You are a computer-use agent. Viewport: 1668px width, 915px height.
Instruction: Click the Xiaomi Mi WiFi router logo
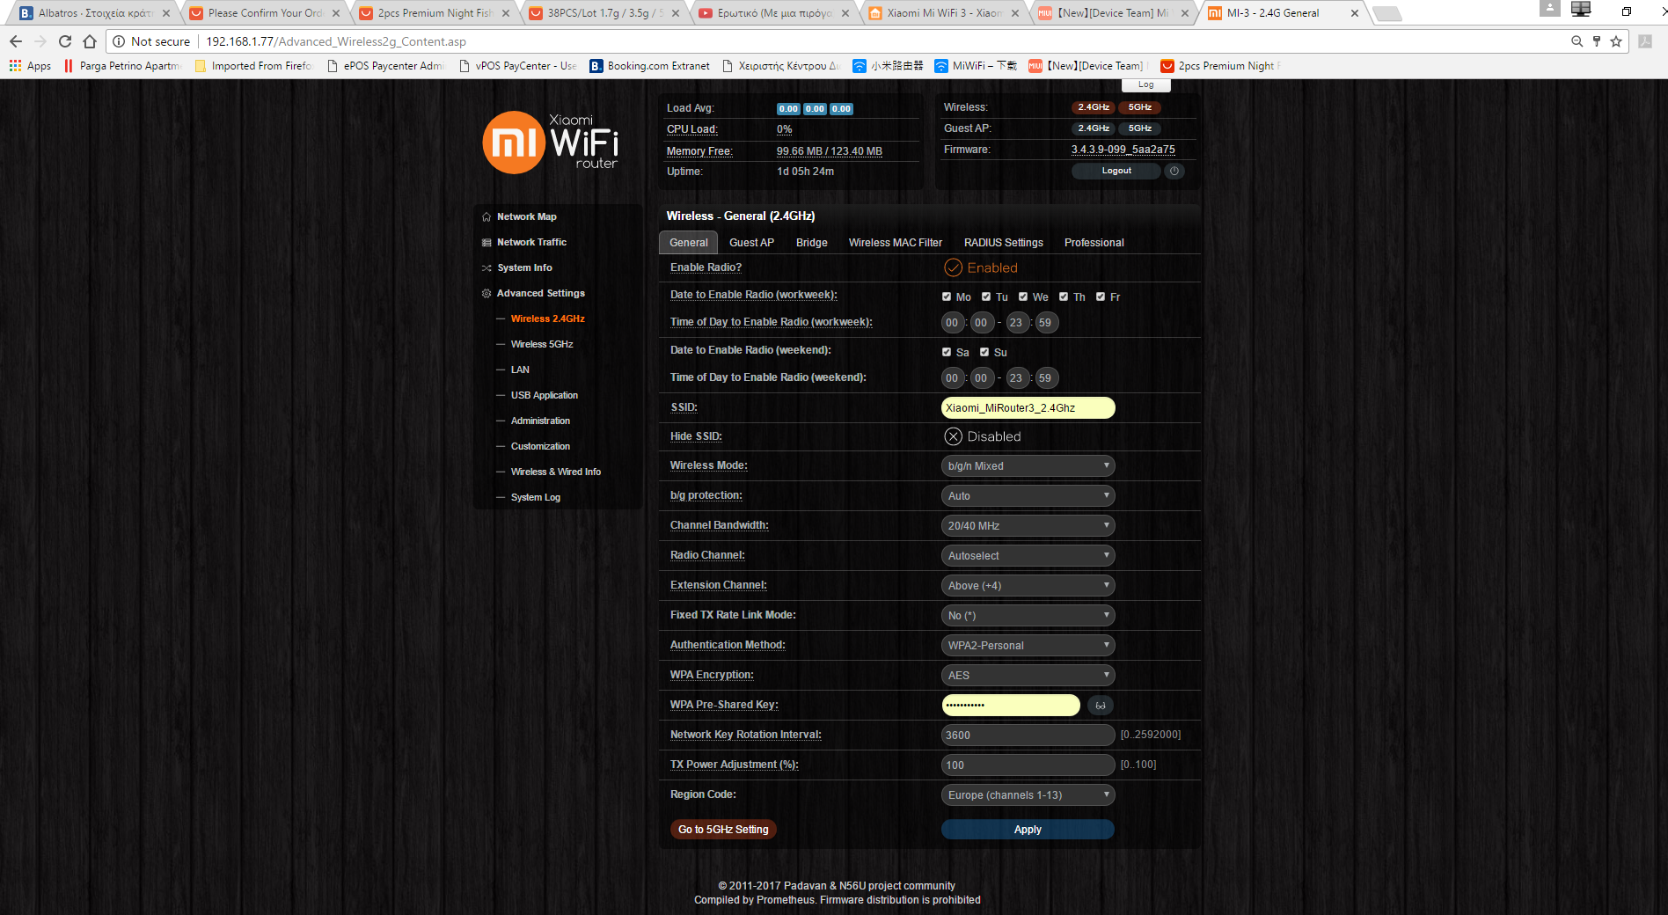(x=551, y=142)
